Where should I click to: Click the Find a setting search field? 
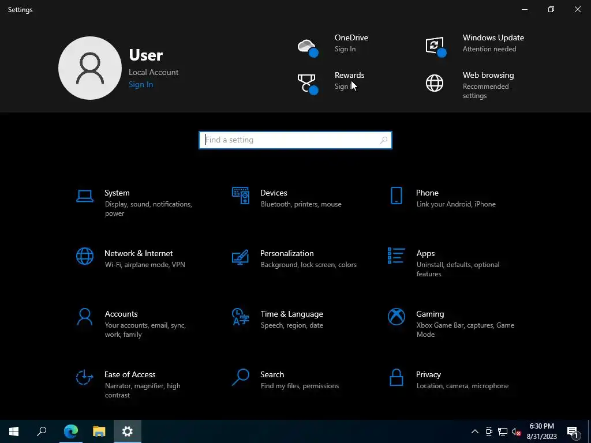click(x=295, y=140)
